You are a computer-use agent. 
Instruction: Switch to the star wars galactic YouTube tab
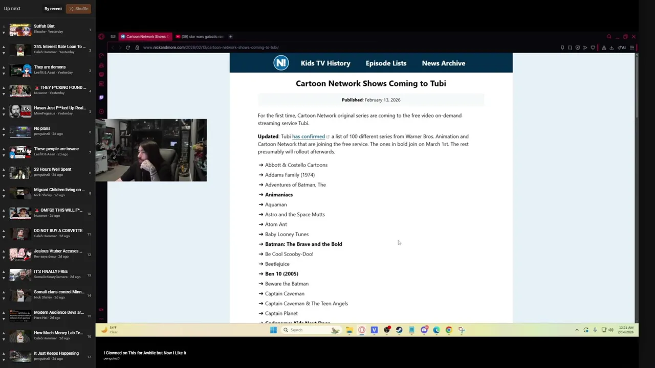(200, 37)
